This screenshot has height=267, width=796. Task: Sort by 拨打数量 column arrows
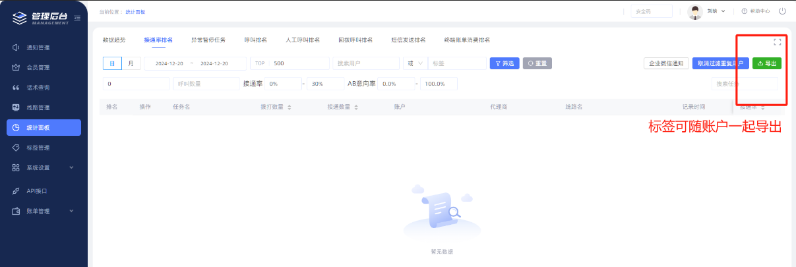point(289,107)
